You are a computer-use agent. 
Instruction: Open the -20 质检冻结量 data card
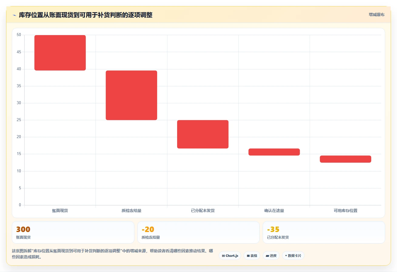pyautogui.click(x=198, y=232)
